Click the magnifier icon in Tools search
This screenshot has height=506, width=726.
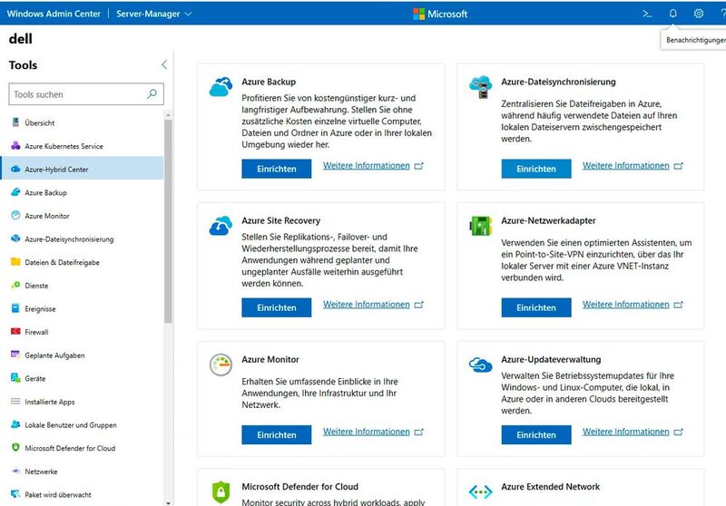point(152,94)
